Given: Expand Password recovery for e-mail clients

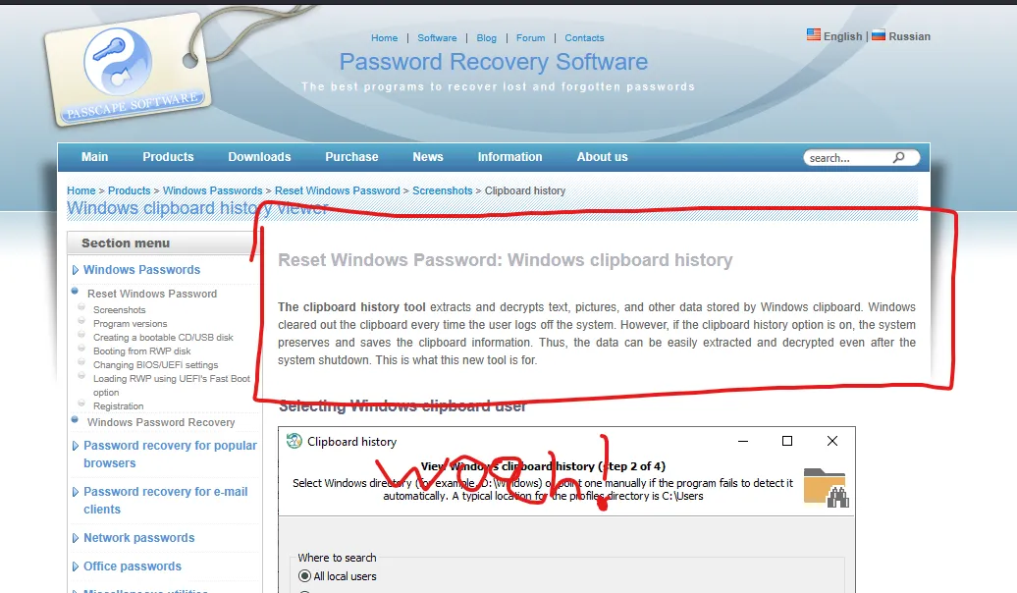Looking at the screenshot, I should pos(76,492).
